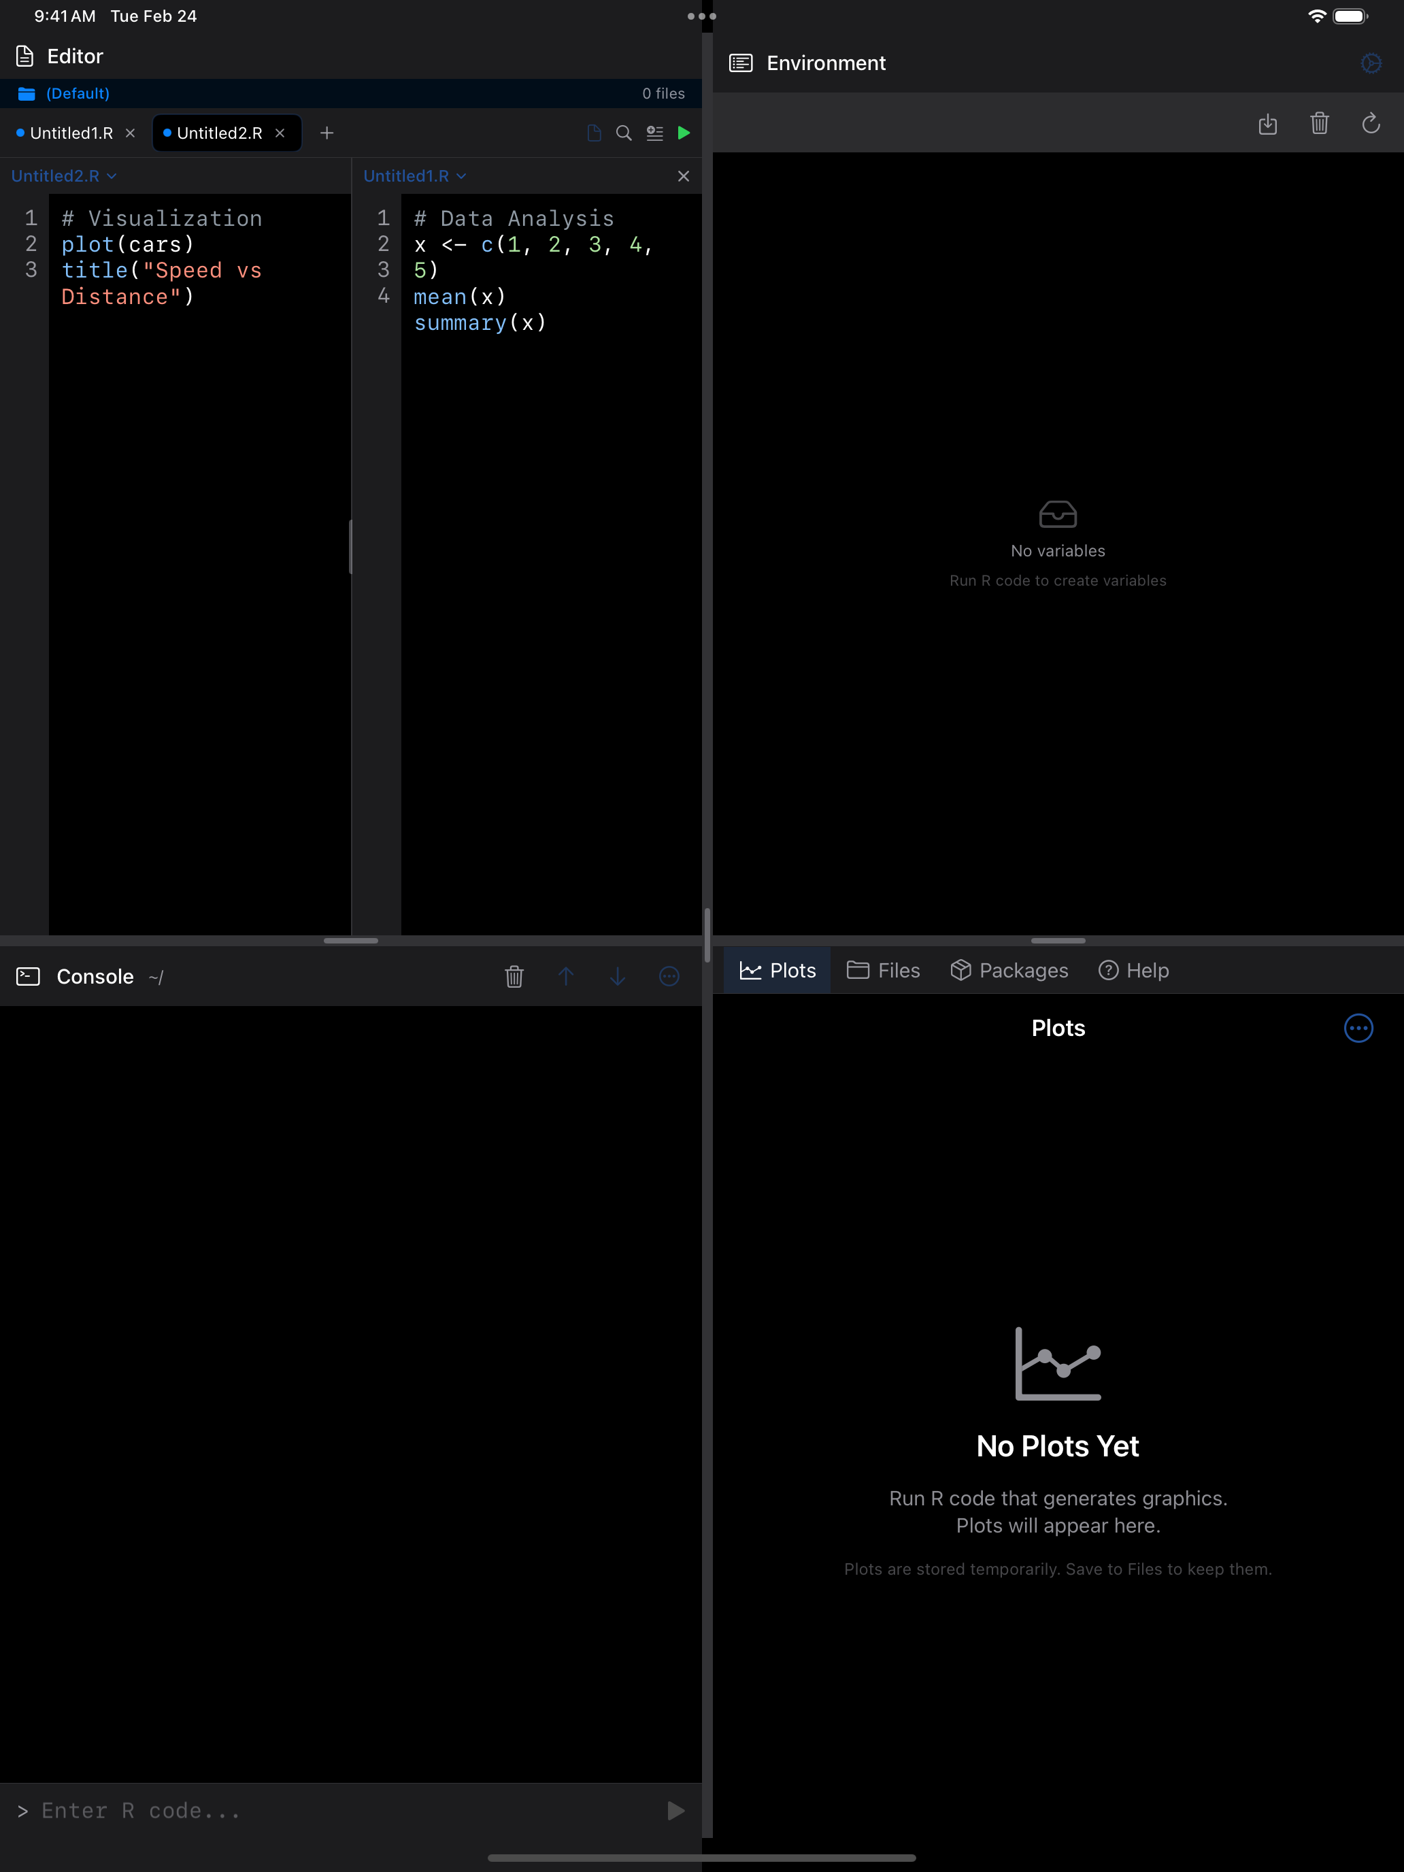Open Environment settings gear icon
The image size is (1404, 1872).
[1371, 63]
